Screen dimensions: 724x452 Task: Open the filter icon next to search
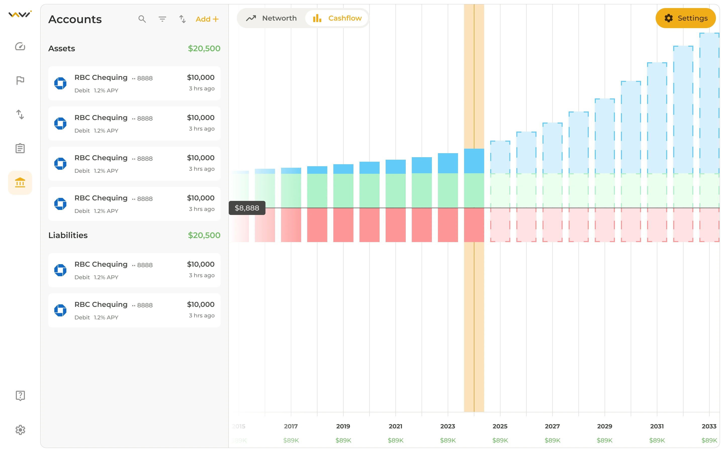click(162, 19)
